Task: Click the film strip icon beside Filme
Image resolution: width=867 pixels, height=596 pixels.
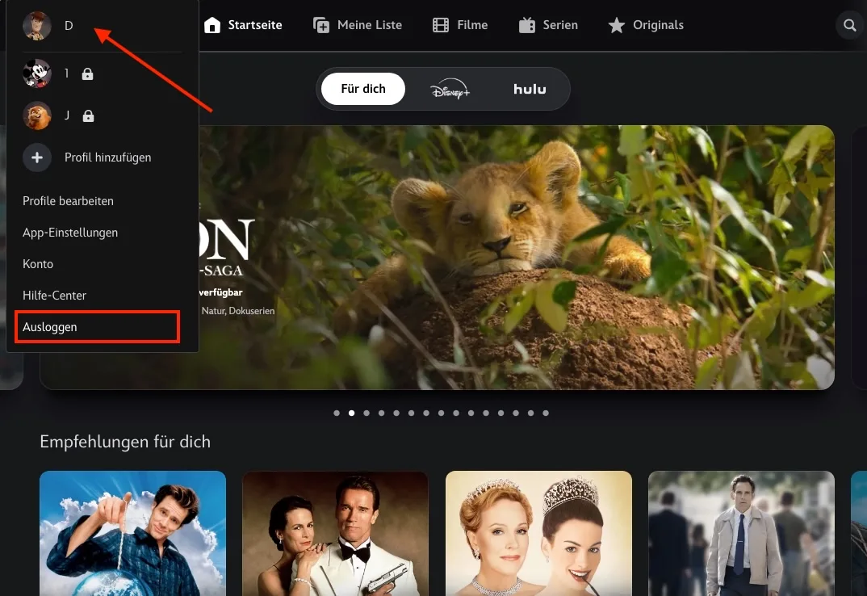Action: point(441,25)
